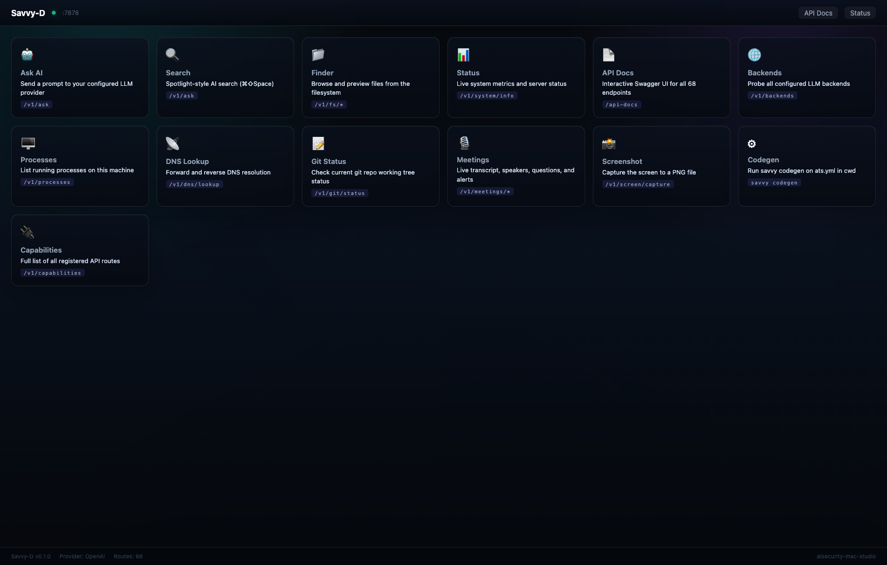Click 'Full list of all registered API routes' text
The width and height of the screenshot is (887, 565).
click(70, 261)
